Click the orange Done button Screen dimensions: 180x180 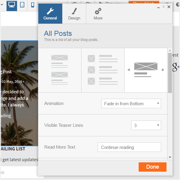pos(152,167)
